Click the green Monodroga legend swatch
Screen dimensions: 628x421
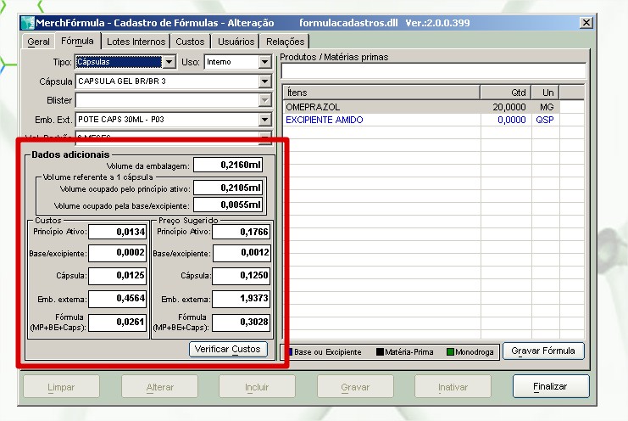450,351
